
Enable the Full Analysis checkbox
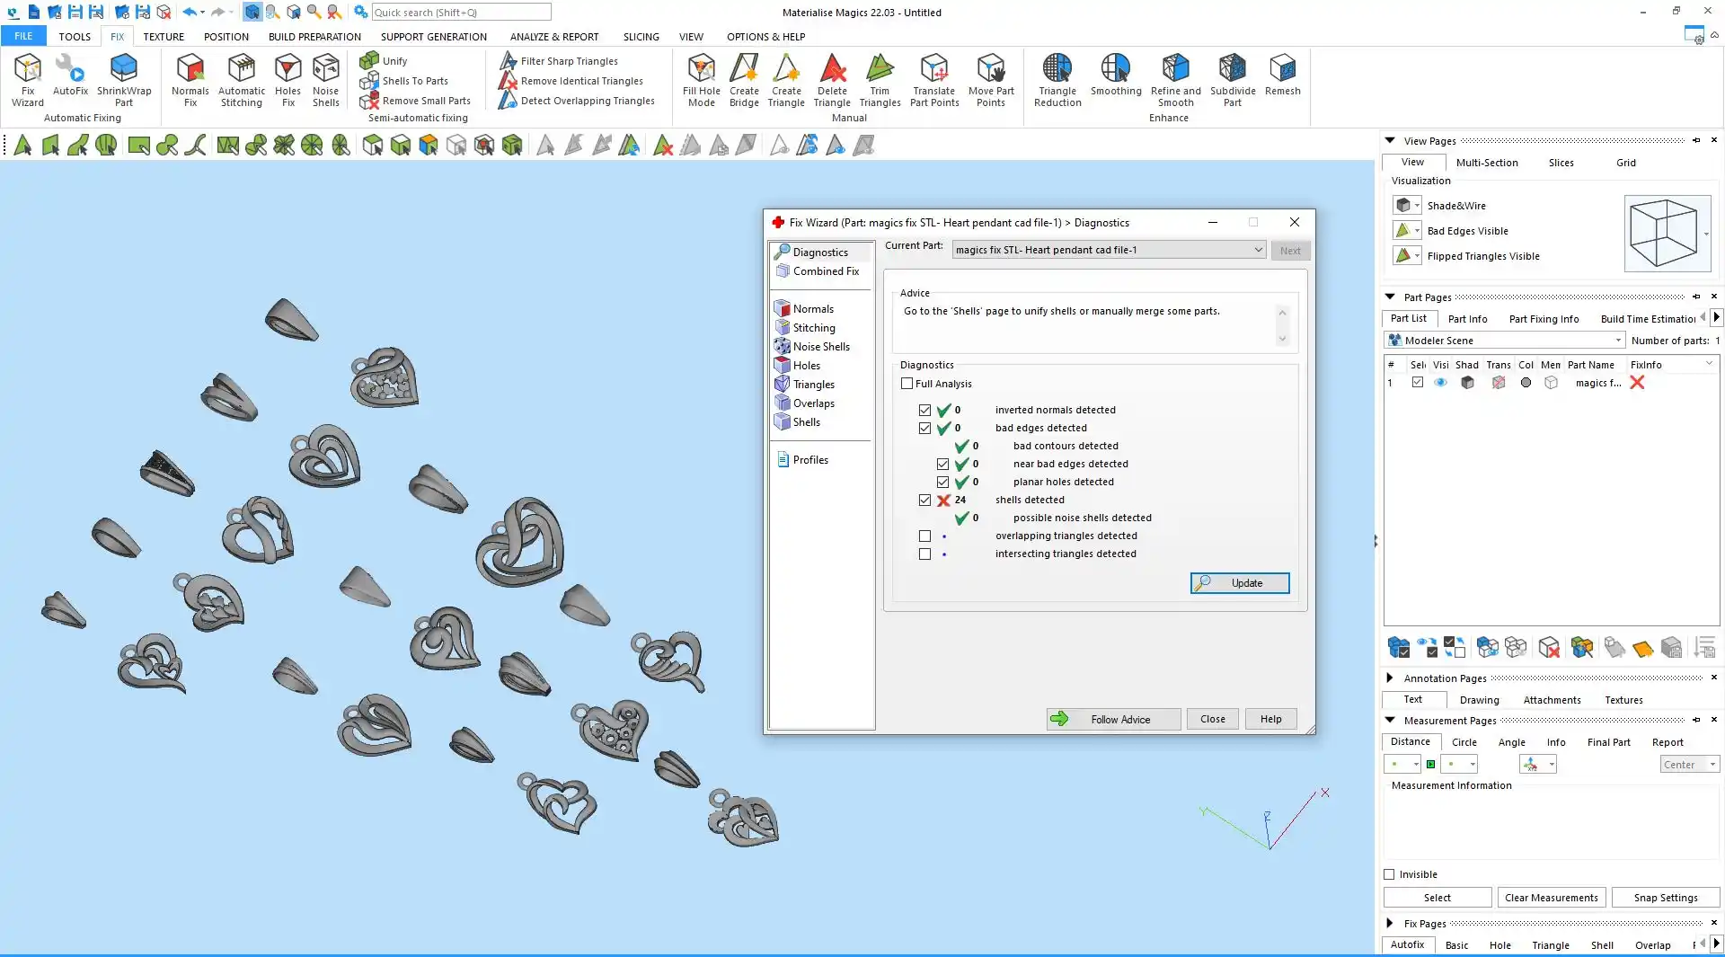907,384
